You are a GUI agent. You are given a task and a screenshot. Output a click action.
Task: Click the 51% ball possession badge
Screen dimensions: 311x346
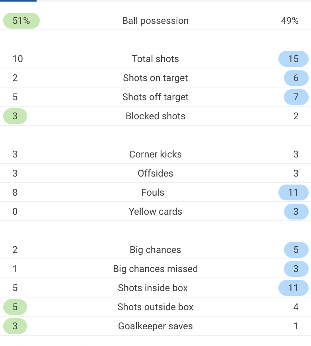pos(21,21)
